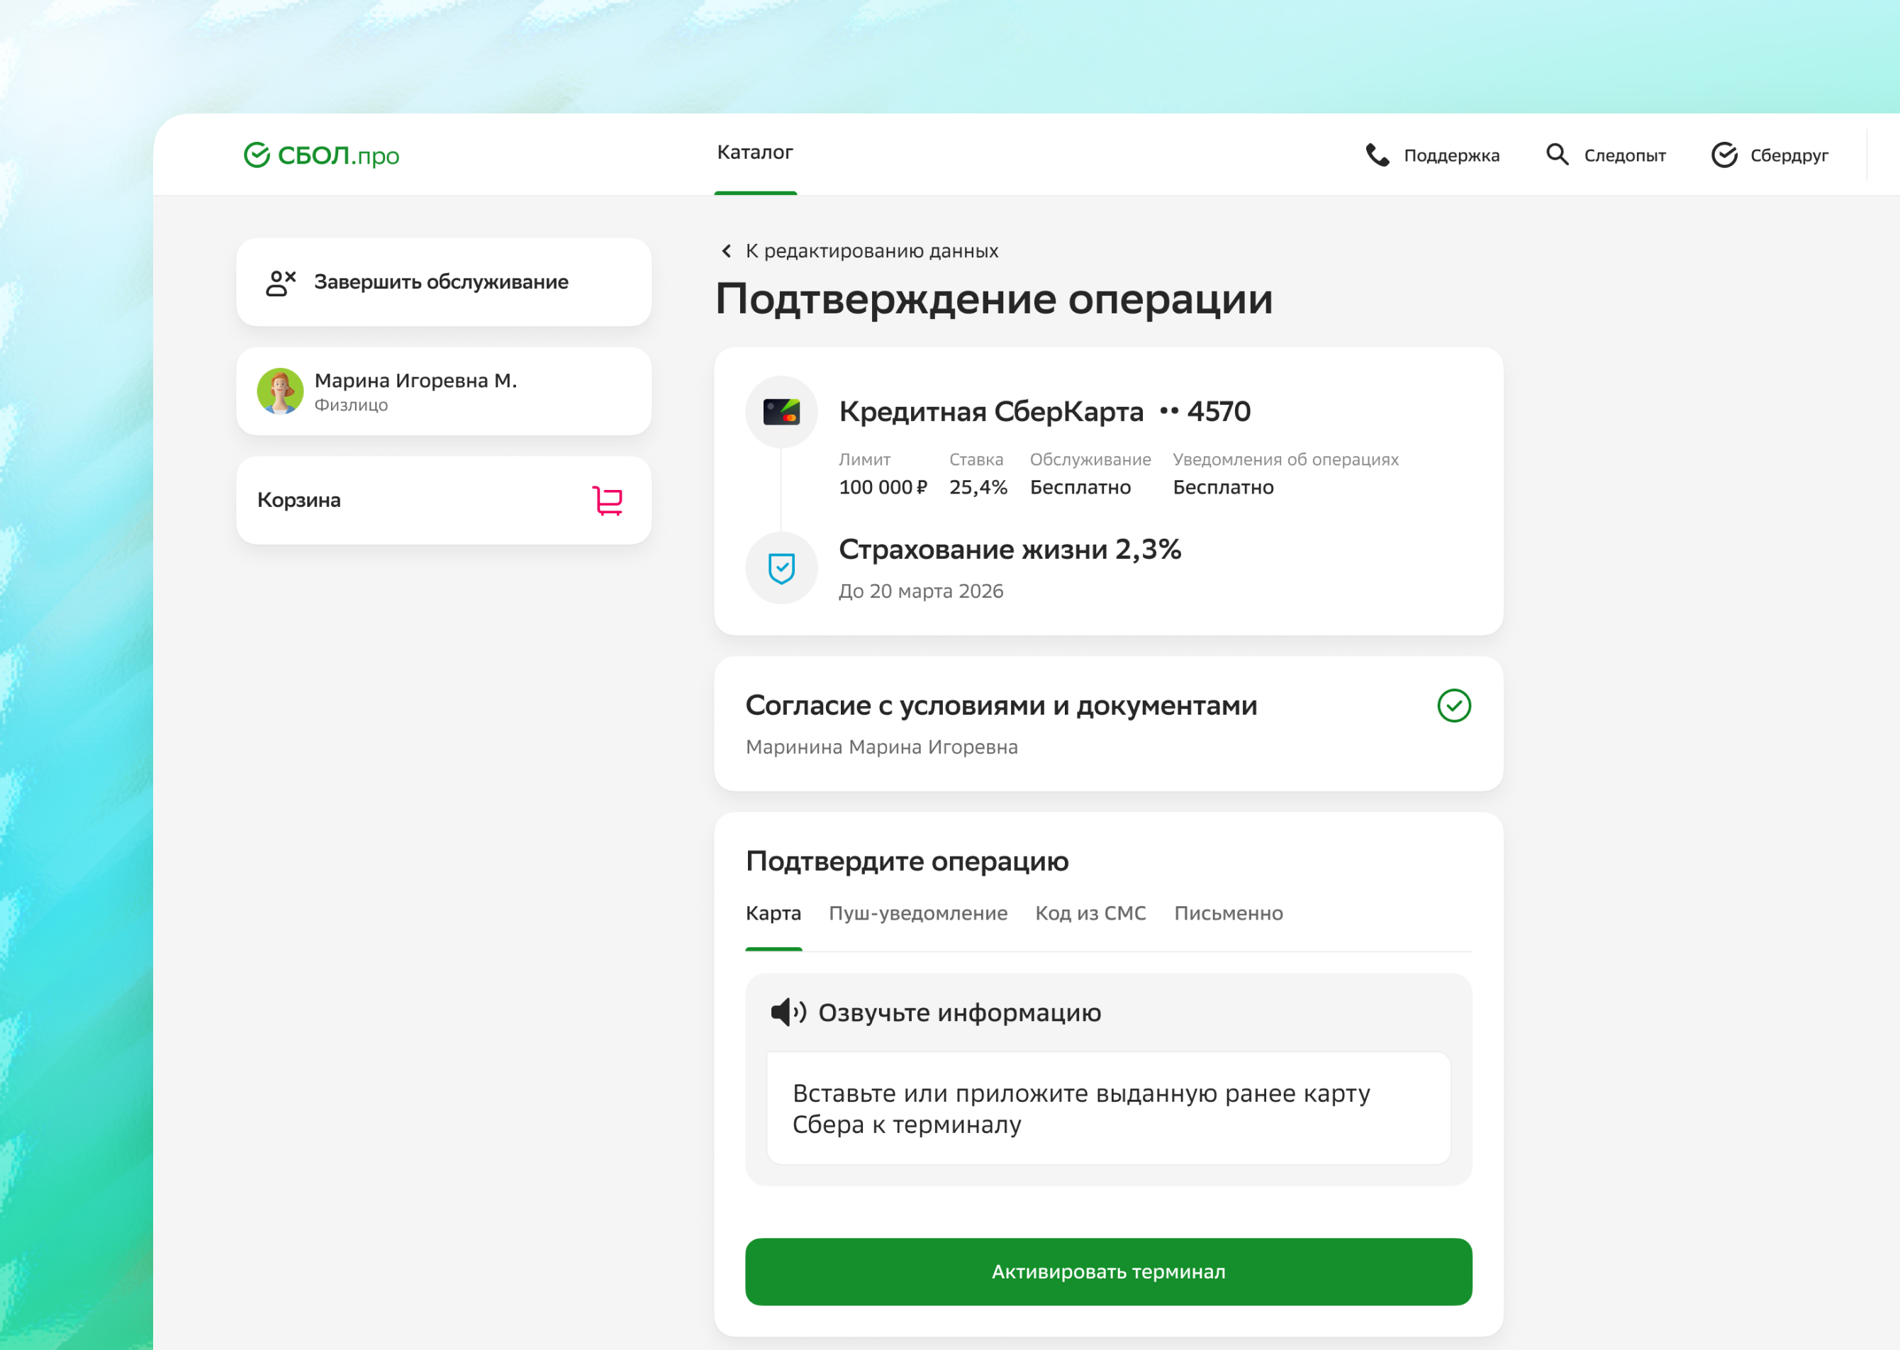Click the back chevron arrow
The height and width of the screenshot is (1350, 1900).
pyautogui.click(x=727, y=251)
